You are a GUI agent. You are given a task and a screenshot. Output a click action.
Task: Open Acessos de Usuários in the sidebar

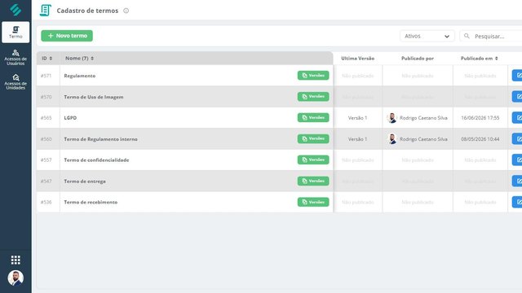[15, 58]
